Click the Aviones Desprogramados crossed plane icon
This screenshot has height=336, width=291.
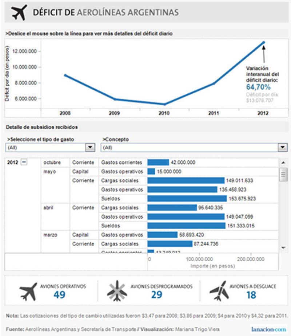coord(117,291)
